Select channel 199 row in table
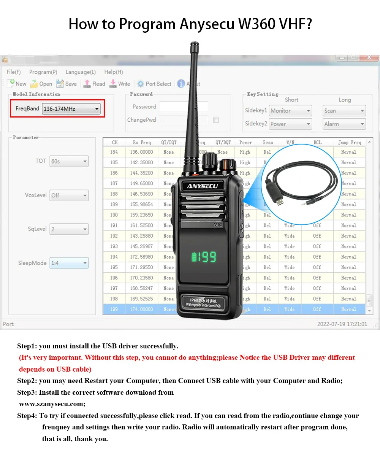 tap(114, 310)
